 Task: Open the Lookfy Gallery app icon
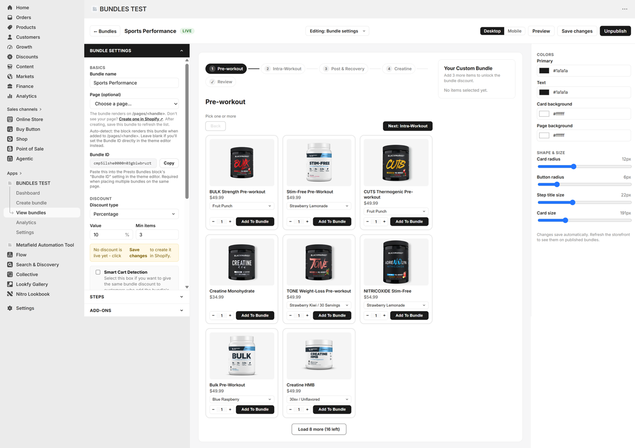coord(10,284)
